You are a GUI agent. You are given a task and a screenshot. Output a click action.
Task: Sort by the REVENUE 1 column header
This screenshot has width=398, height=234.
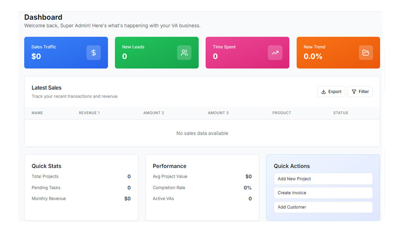click(89, 113)
